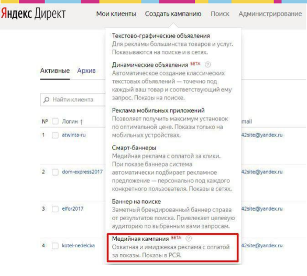Open the Создать кампанию dropdown menu
The height and width of the screenshot is (276, 307).
(x=173, y=14)
